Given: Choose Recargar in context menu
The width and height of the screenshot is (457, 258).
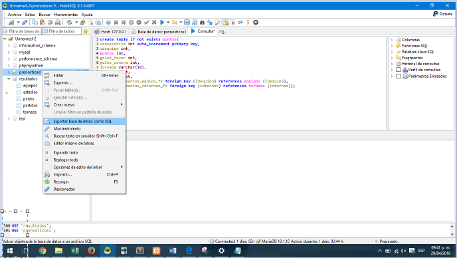Looking at the screenshot, I should (84, 182).
